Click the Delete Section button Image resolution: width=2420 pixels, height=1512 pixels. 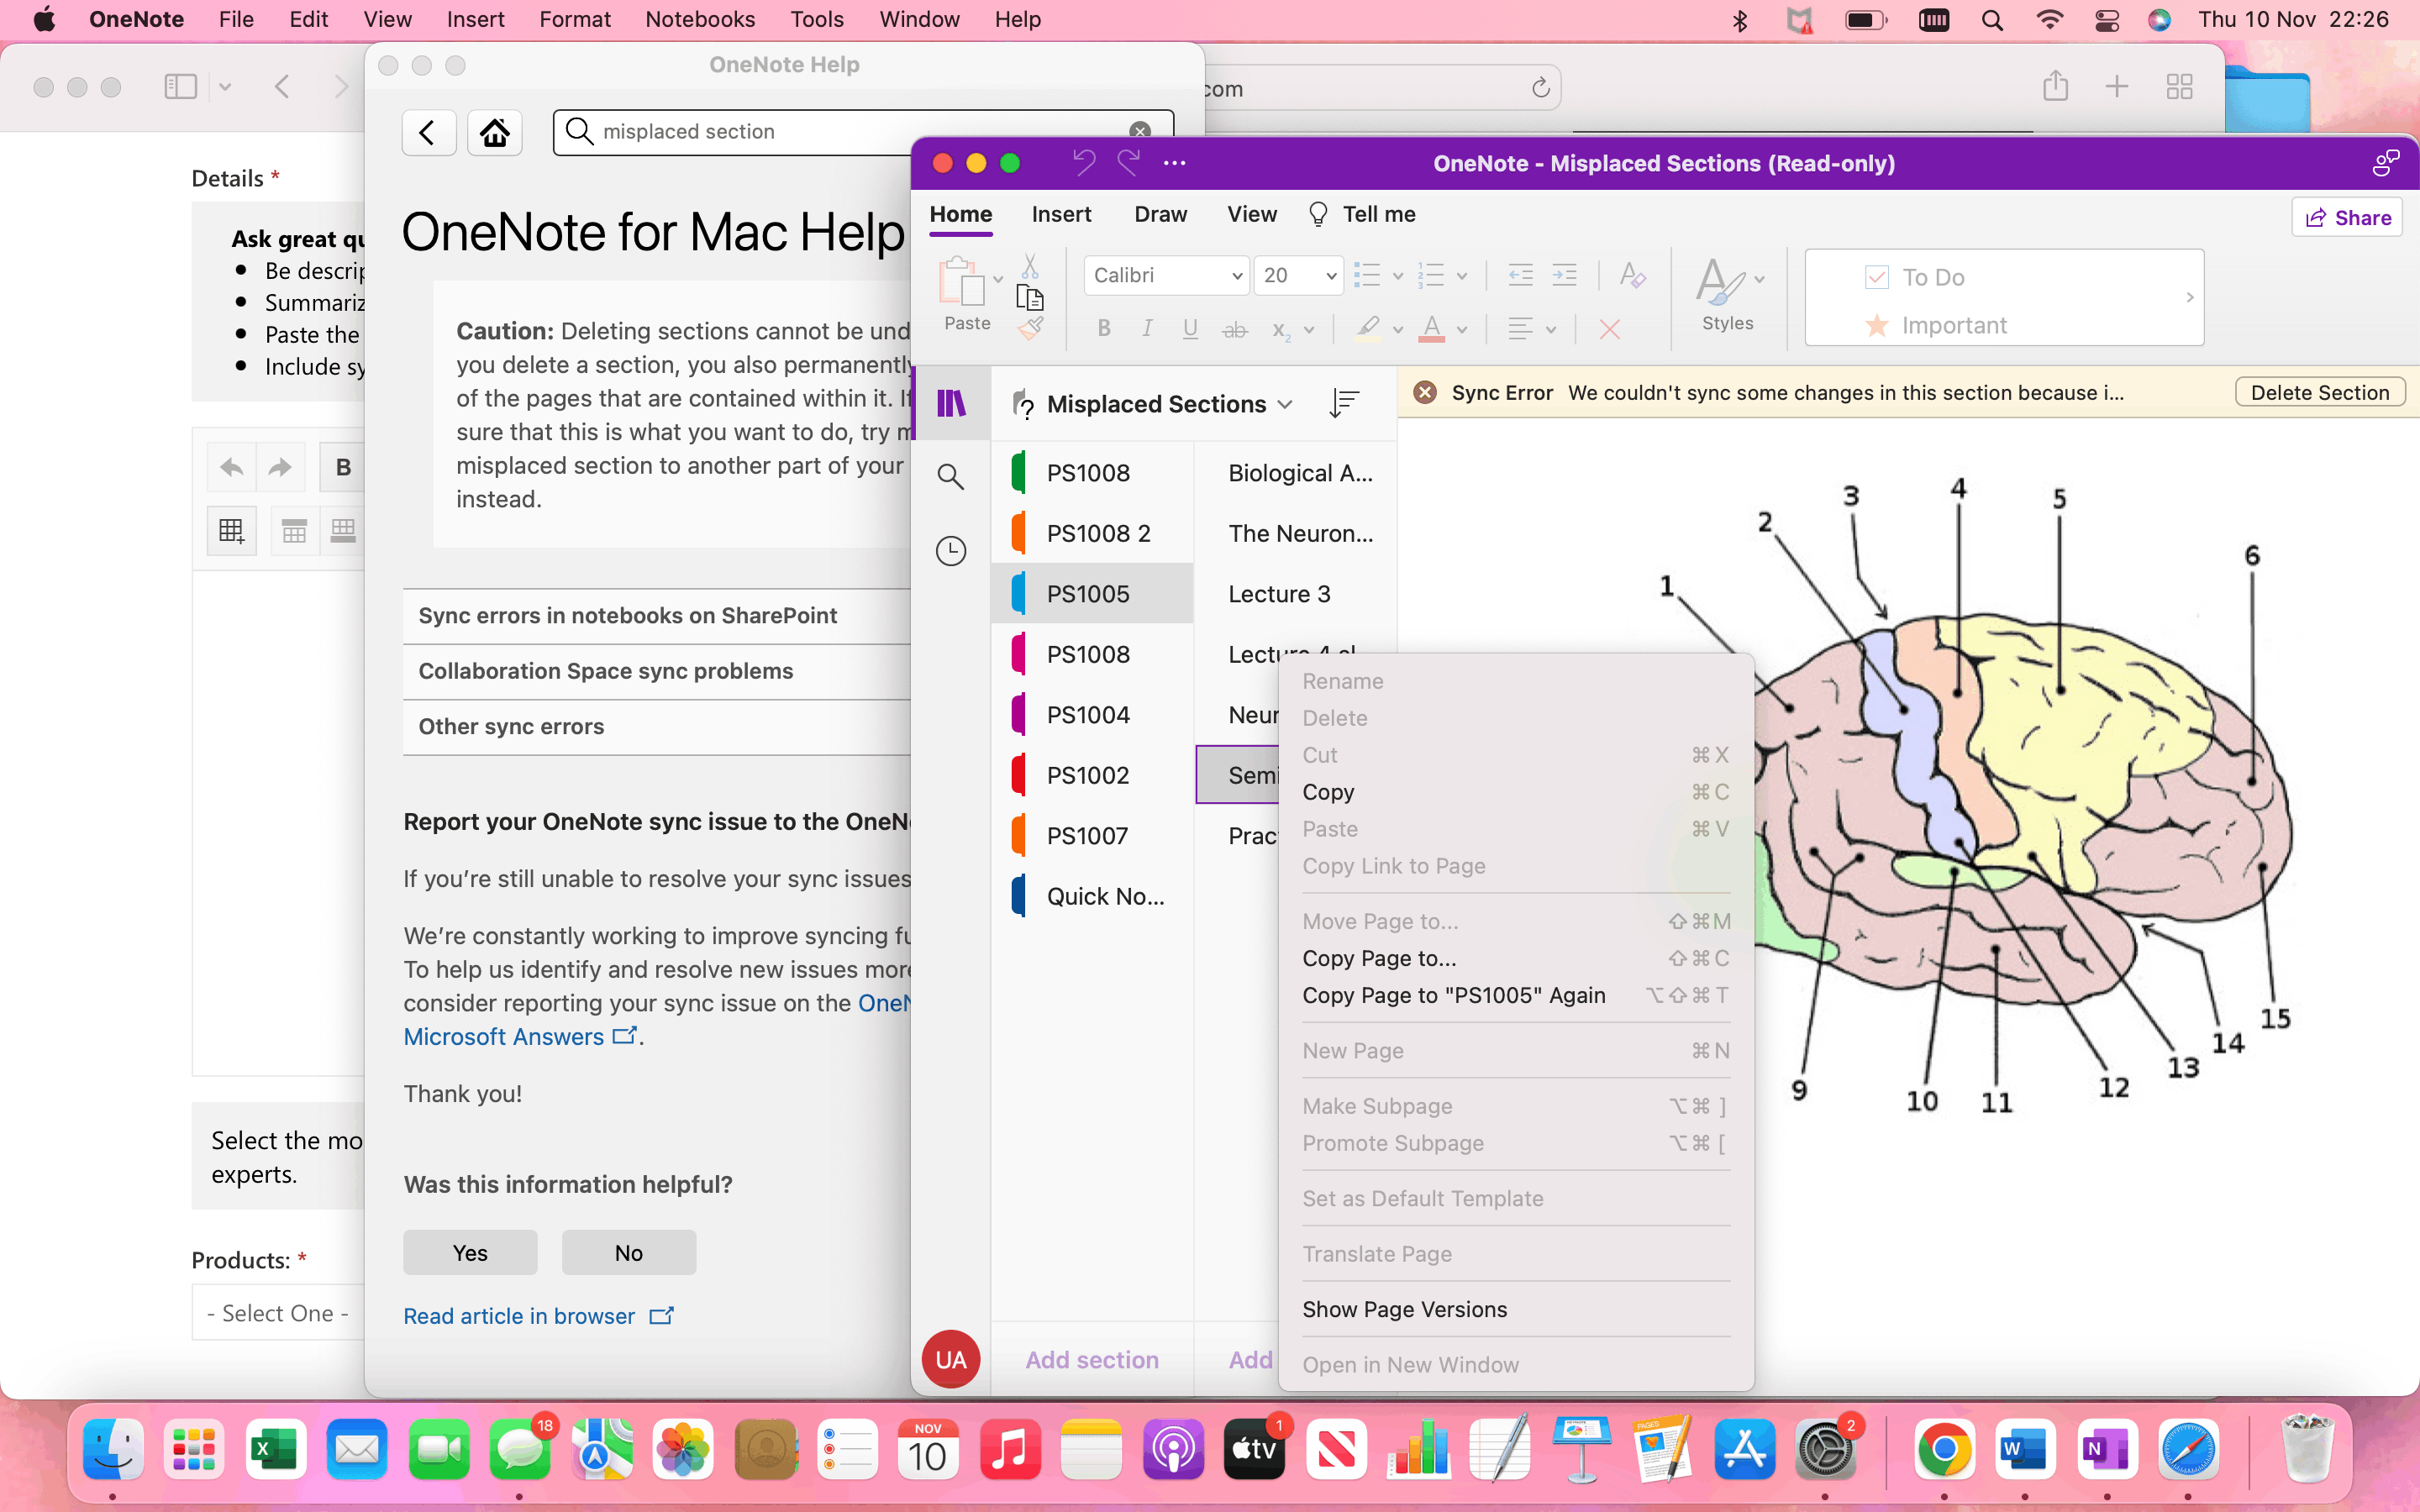(x=2319, y=393)
